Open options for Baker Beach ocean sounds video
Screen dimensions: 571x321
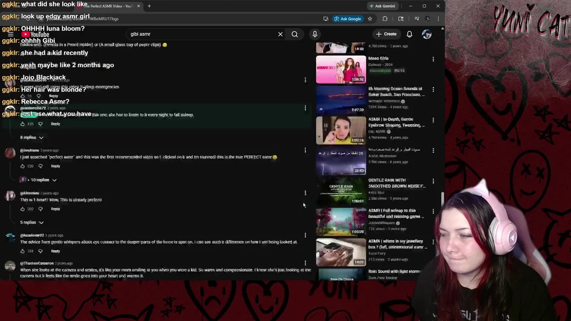pyautogui.click(x=433, y=89)
